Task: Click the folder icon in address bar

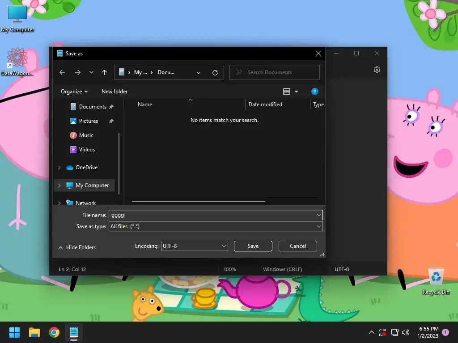Action: point(122,72)
